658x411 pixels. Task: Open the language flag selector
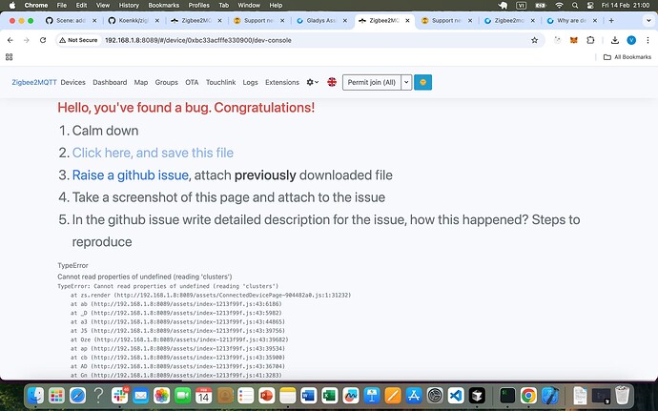(332, 83)
